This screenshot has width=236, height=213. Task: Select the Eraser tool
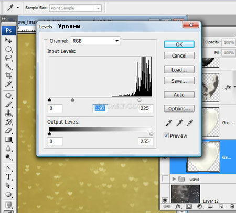(x=8, y=131)
